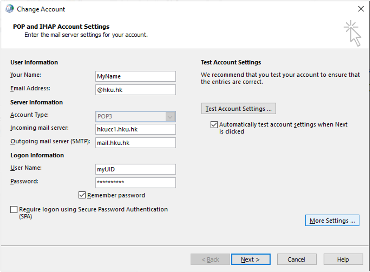Viewport: 370px width, 272px height.
Task: Enable Require logon using Secure Password Authentication
Action: [x=14, y=209]
